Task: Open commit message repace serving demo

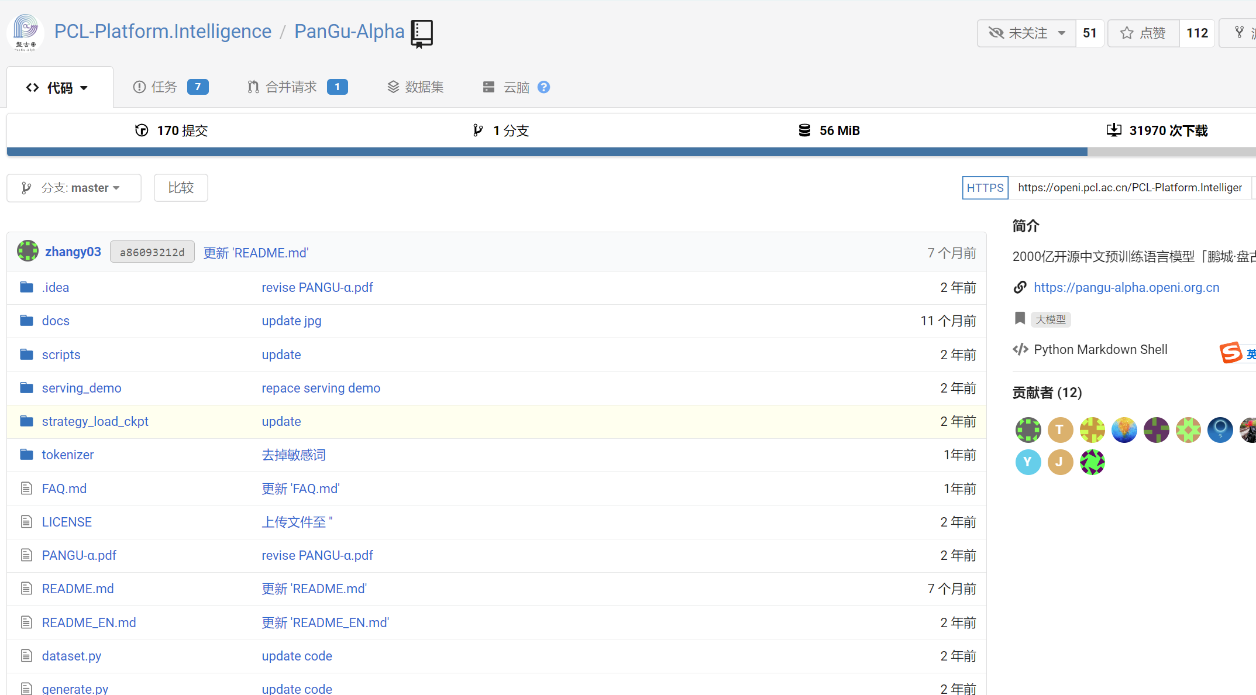Action: 321,388
